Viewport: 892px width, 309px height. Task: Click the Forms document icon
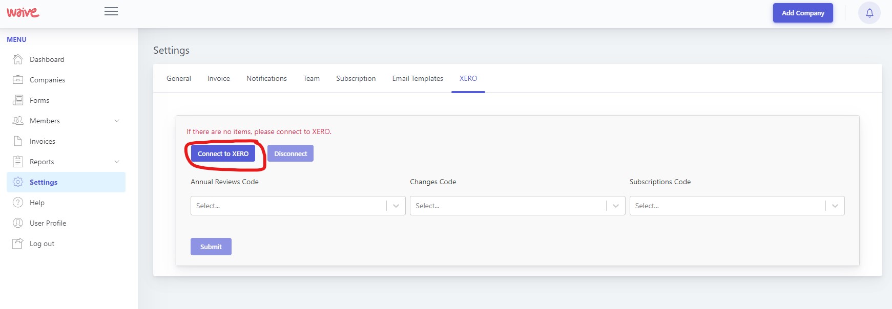pos(18,100)
